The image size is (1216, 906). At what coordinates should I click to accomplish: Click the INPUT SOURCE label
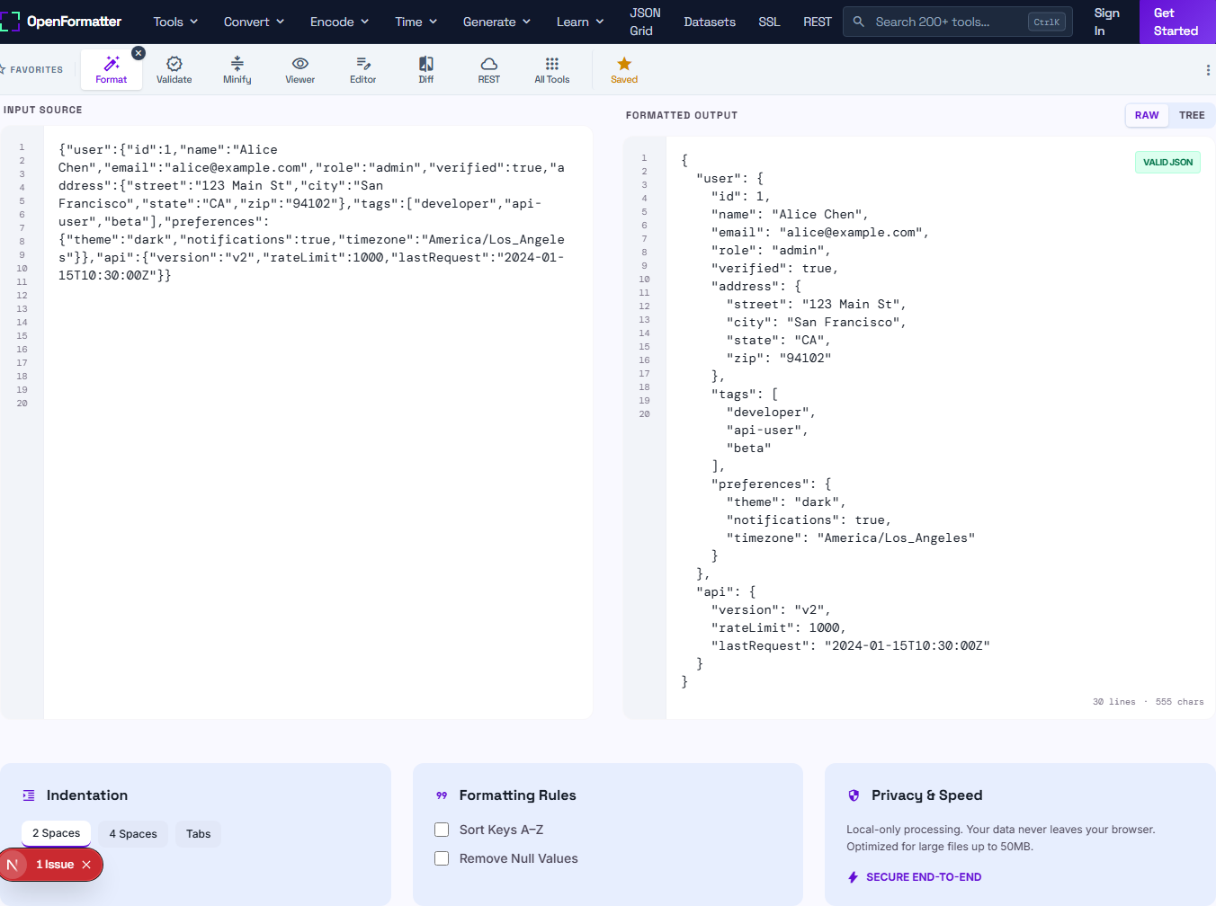[x=42, y=110]
